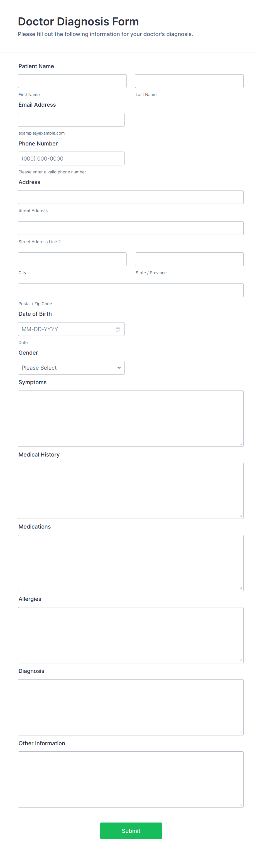Click inside the Symptoms text area
The width and height of the screenshot is (259, 853).
pyautogui.click(x=131, y=419)
